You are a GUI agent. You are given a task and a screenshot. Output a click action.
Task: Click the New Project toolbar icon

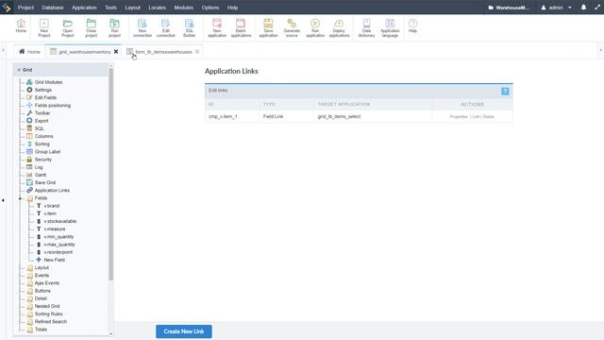pos(44,28)
